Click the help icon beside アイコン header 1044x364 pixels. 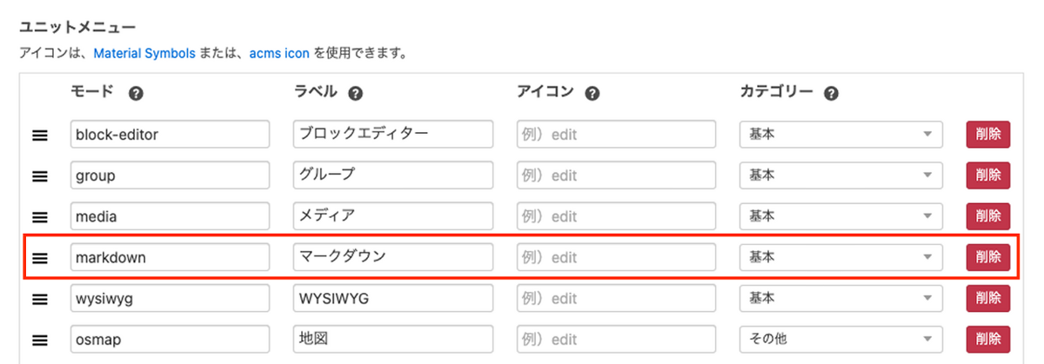pos(592,94)
